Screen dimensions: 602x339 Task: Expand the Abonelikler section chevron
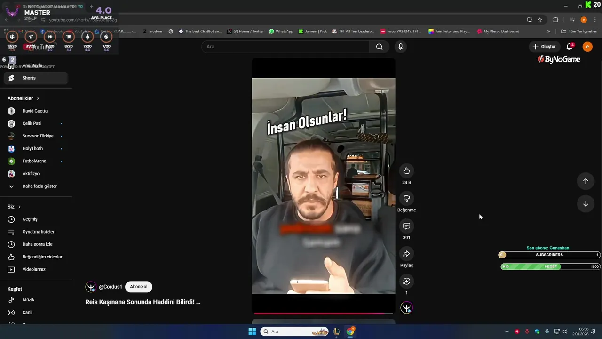[38, 98]
